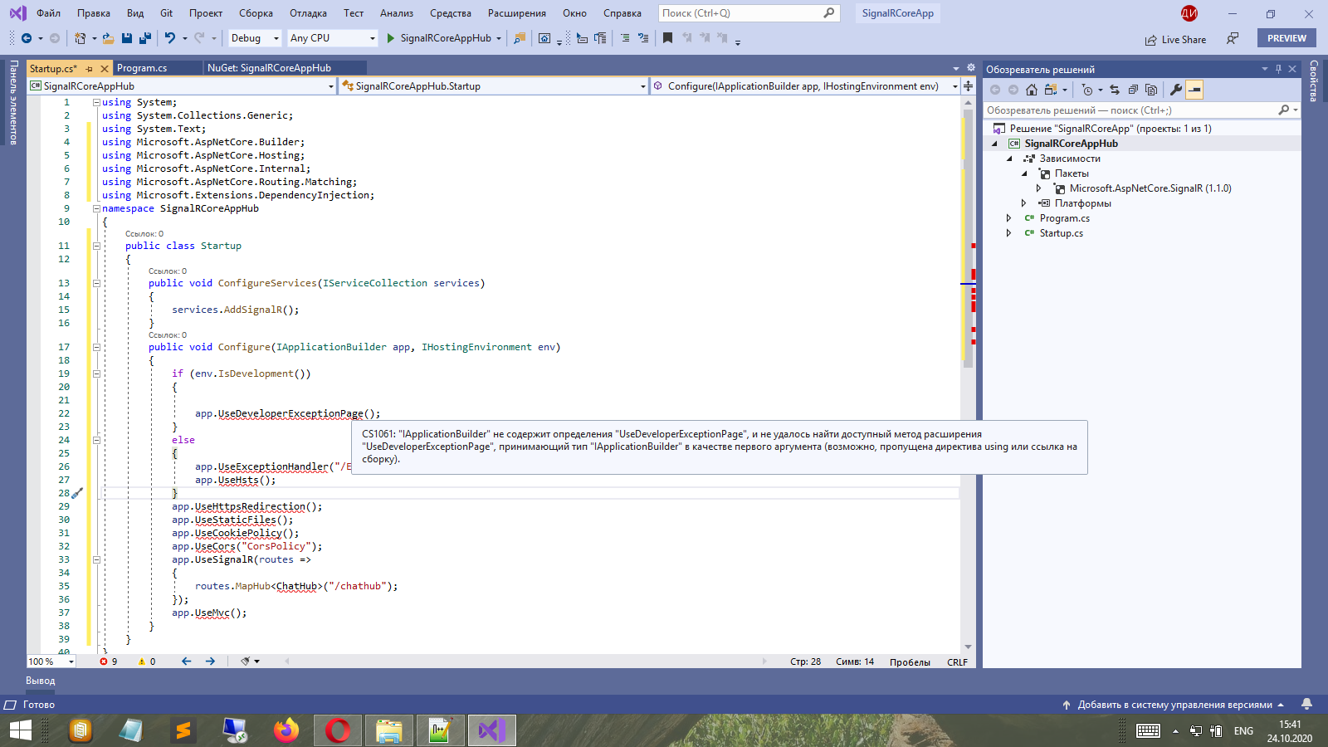
Task: Toggle Preview Selected Items in Solution Explorer
Action: pyautogui.click(x=1194, y=90)
